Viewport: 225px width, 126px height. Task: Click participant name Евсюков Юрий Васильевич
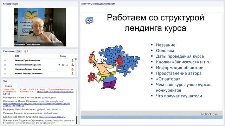coord(27,61)
